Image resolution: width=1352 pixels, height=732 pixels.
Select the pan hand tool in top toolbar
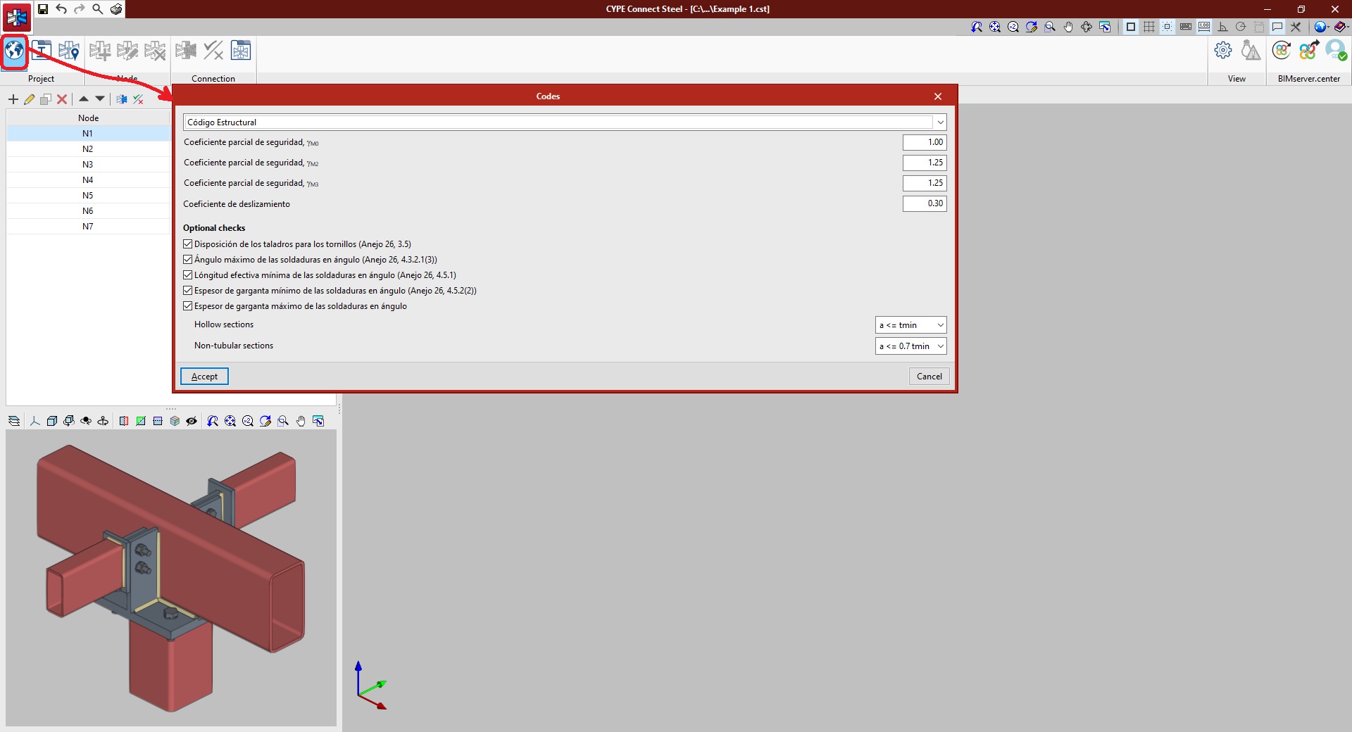point(1068,27)
